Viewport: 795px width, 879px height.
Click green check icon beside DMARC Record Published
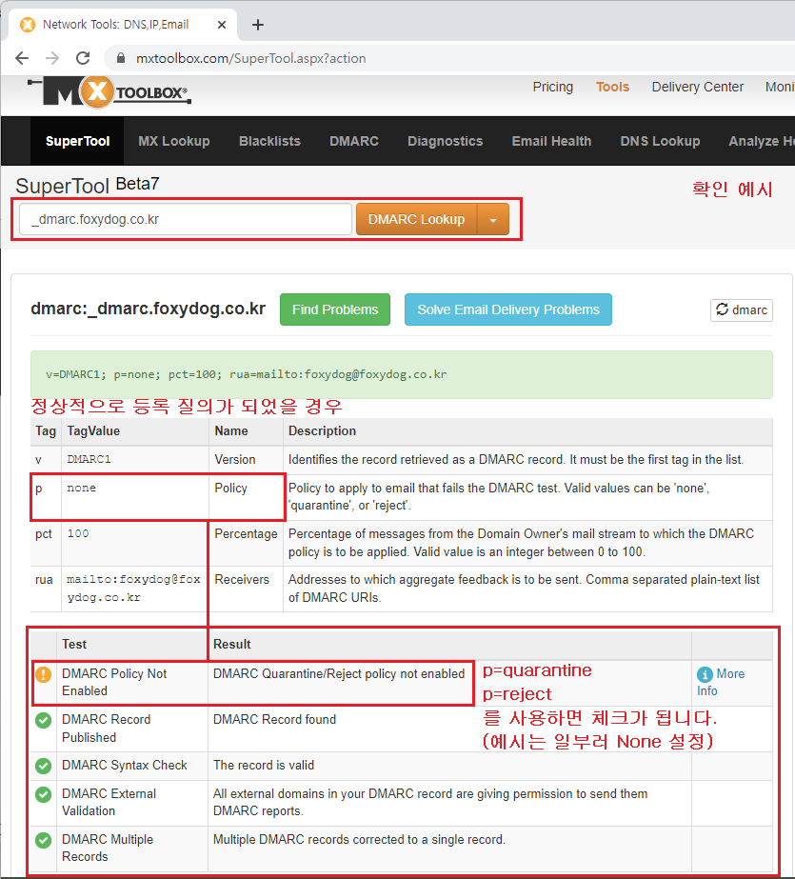43,720
